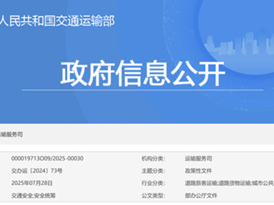Image resolution: width=274 pixels, height=205 pixels.
Task: Select the 运输服务司 breadcrumb text
Action: [x=11, y=135]
